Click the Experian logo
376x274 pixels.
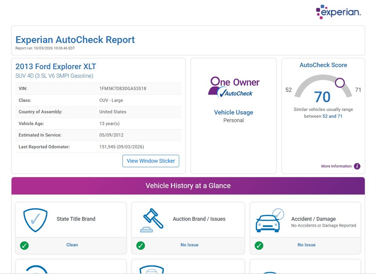pyautogui.click(x=338, y=12)
